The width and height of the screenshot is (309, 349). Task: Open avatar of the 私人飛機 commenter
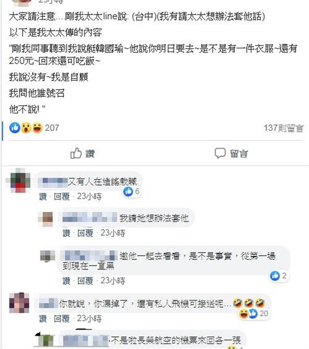pos(19,303)
